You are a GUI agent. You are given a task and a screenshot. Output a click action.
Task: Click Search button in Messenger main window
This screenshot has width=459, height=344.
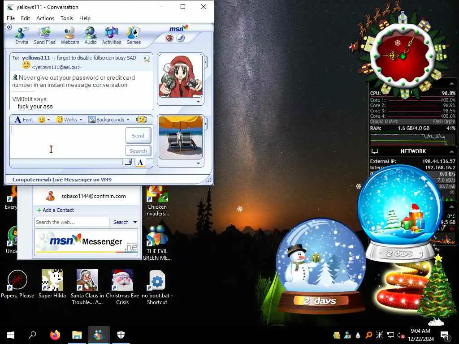(x=121, y=222)
